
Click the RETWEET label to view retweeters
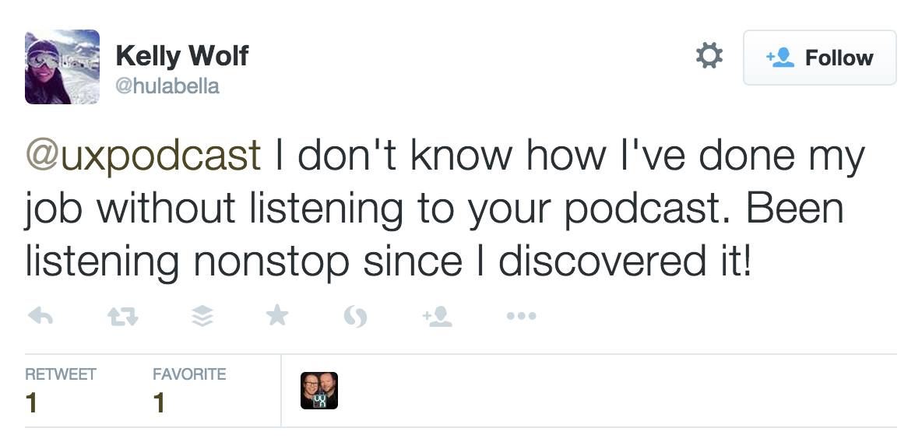point(61,374)
